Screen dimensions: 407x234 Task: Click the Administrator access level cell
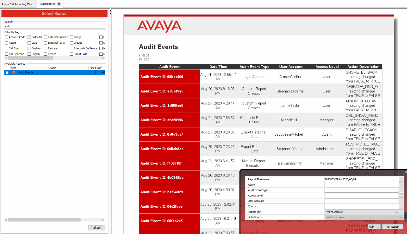pos(326,149)
